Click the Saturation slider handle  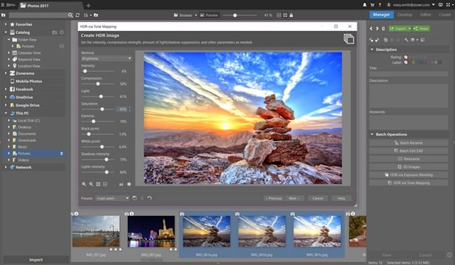(x=102, y=109)
